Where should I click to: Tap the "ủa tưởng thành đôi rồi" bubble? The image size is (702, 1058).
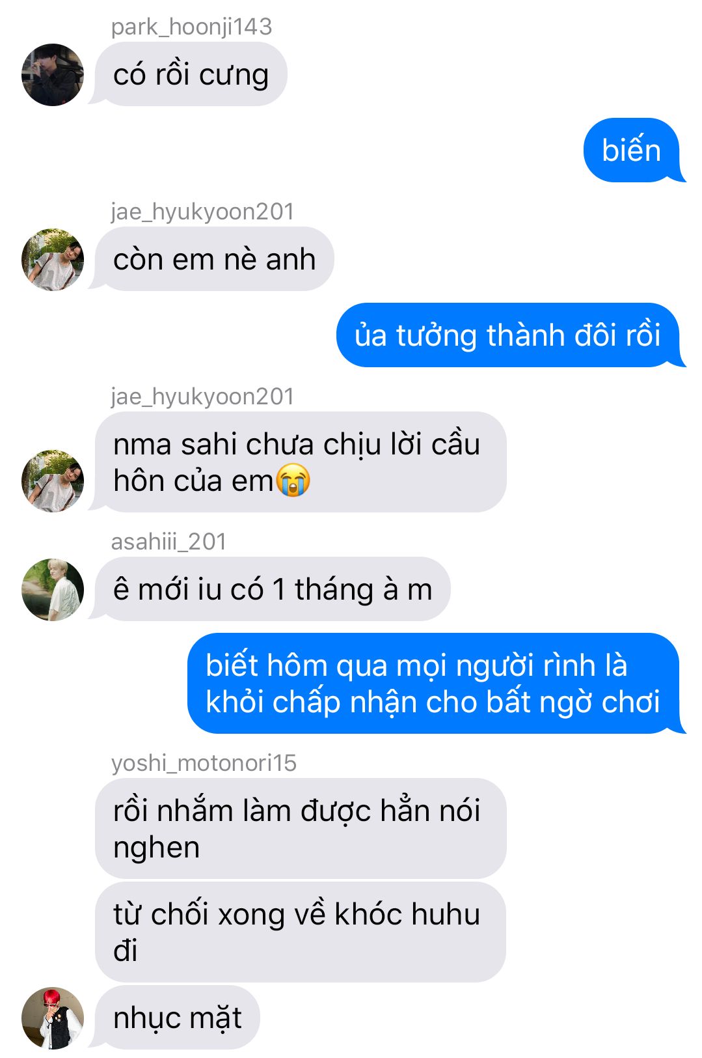507,335
